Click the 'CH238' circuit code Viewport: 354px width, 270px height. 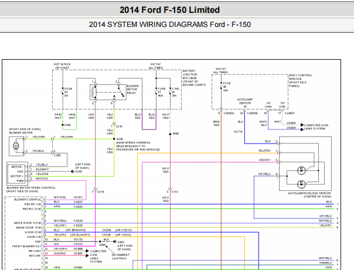(107, 235)
